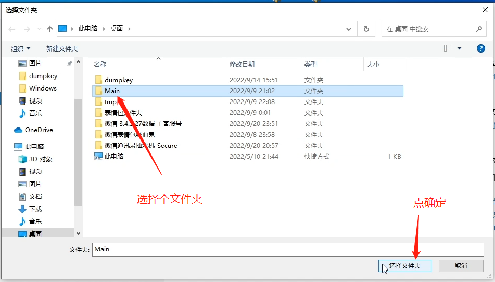Click the blue help question mark icon
The image size is (495, 282).
click(481, 48)
